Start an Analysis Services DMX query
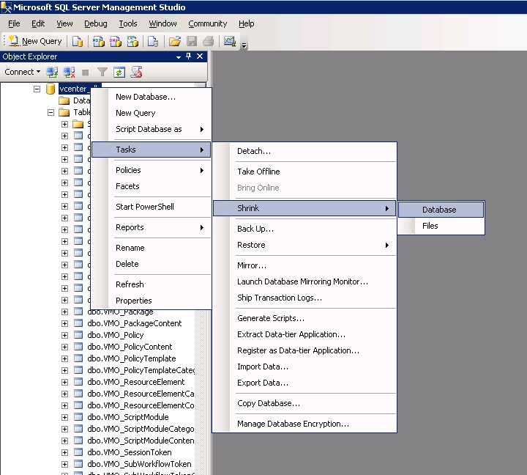This screenshot has height=475, width=527. 116,41
